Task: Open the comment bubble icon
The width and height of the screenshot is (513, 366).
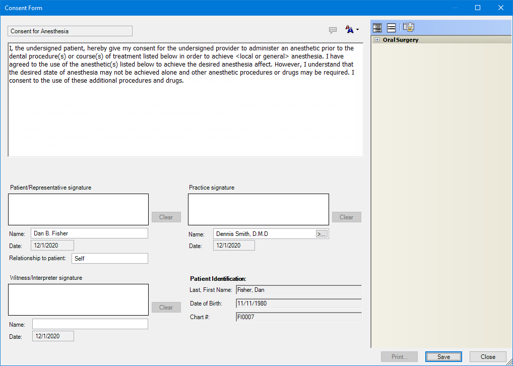Action: pyautogui.click(x=333, y=30)
